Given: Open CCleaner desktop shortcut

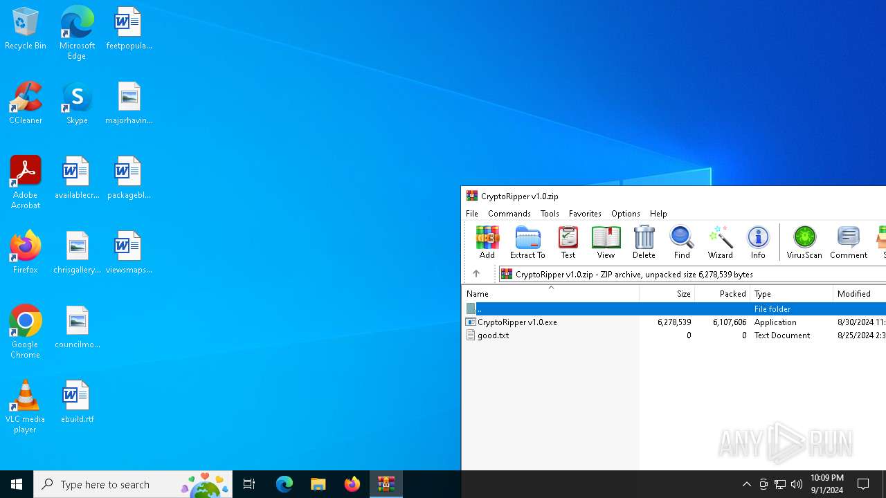Looking at the screenshot, I should click(26, 103).
